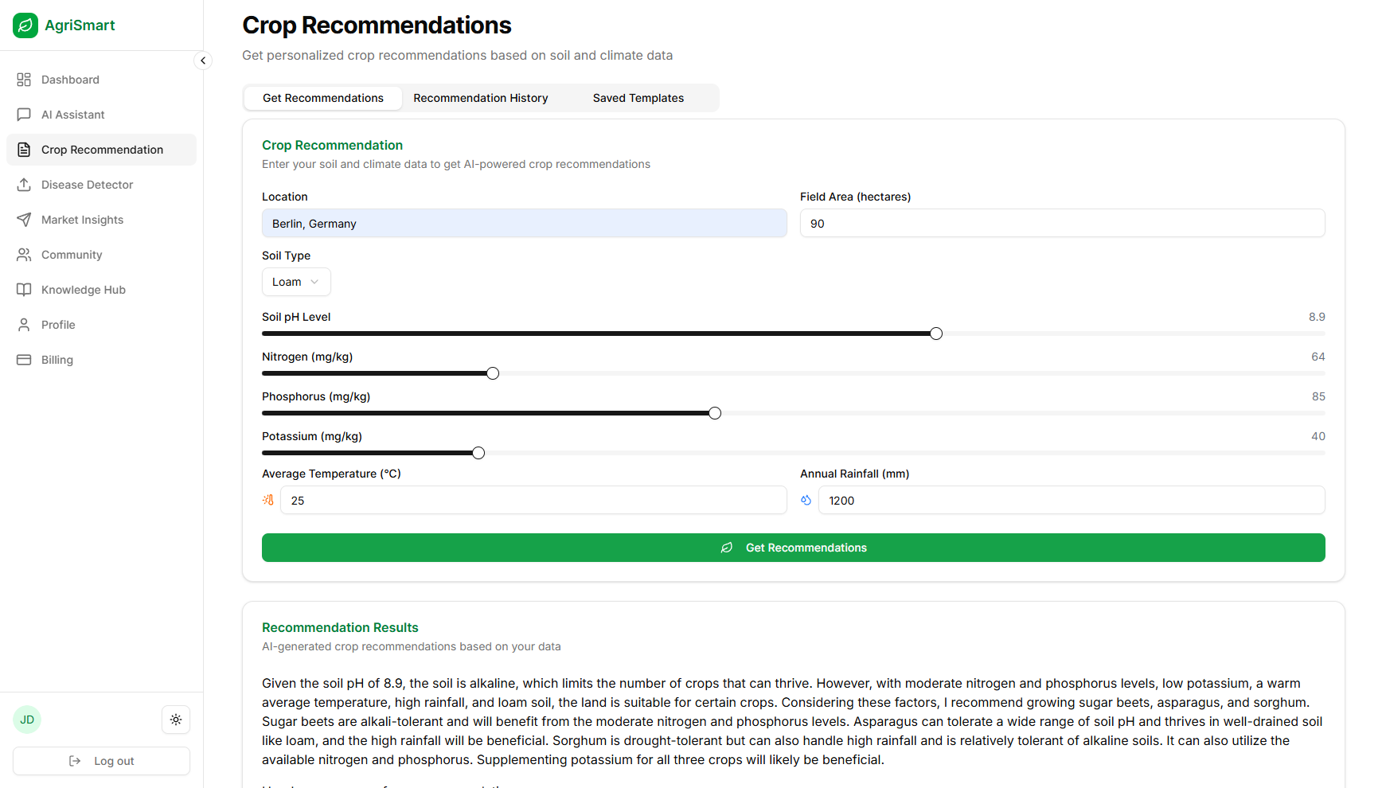The height and width of the screenshot is (788, 1382).
Task: Open Dashboard via its grid icon
Action: click(24, 80)
